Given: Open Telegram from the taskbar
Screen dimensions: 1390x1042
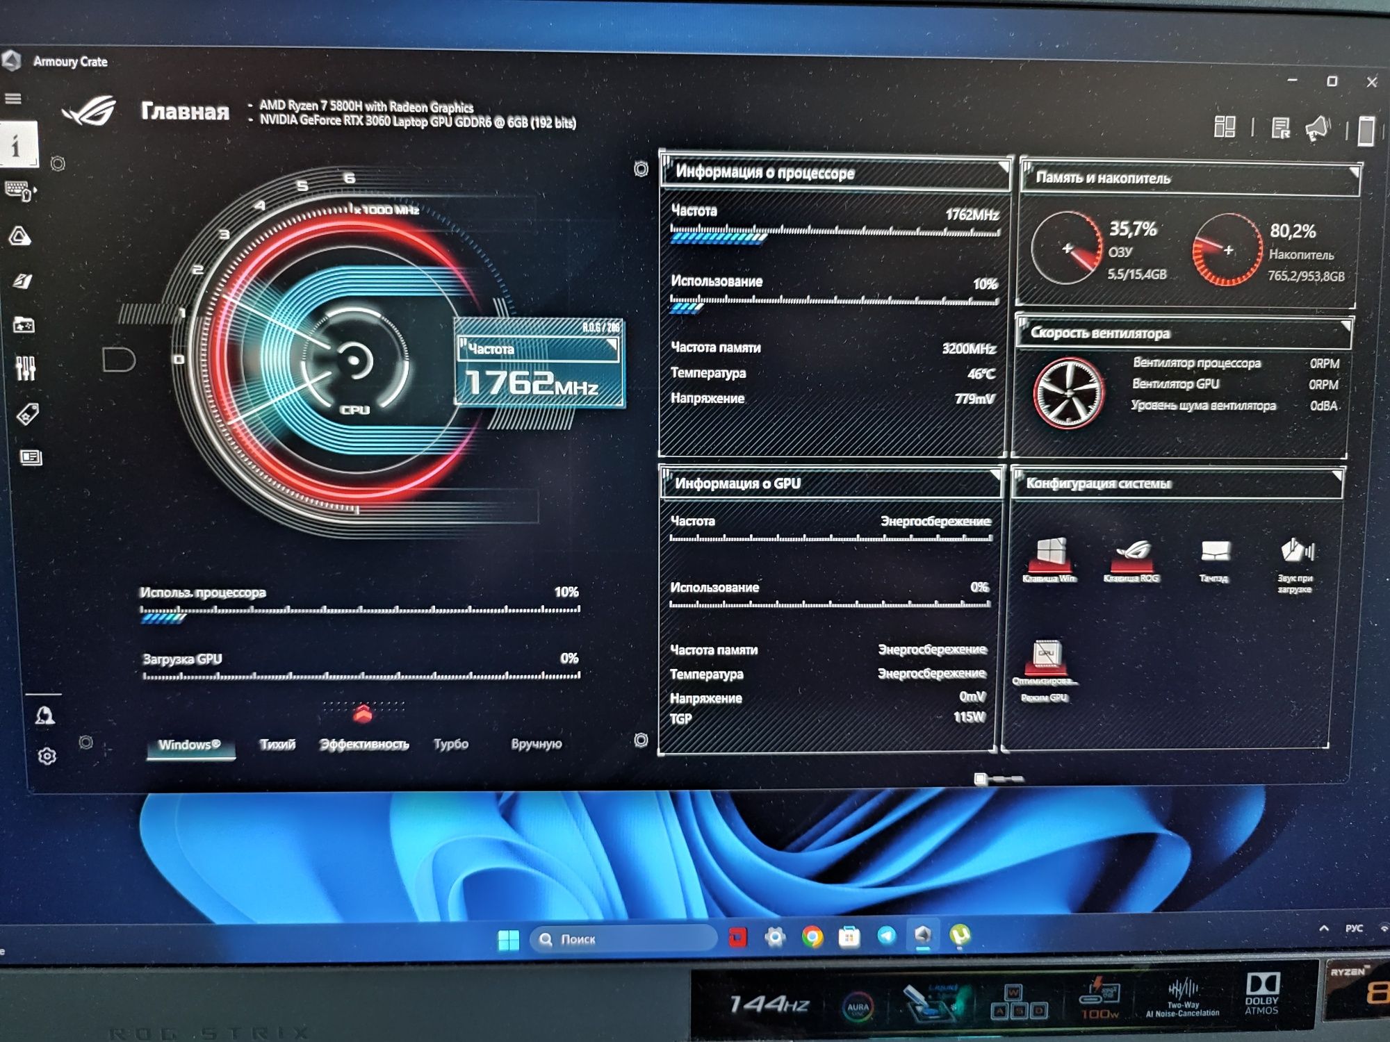Looking at the screenshot, I should (x=886, y=936).
